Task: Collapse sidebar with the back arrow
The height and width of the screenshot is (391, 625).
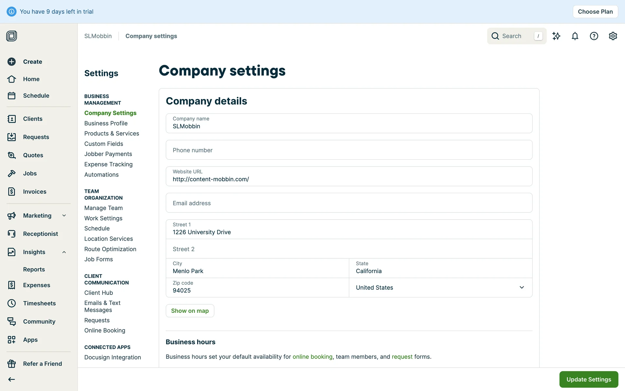Action: (12, 379)
